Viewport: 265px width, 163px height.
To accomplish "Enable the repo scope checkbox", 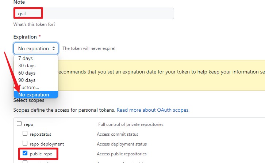I will pos(19,124).
